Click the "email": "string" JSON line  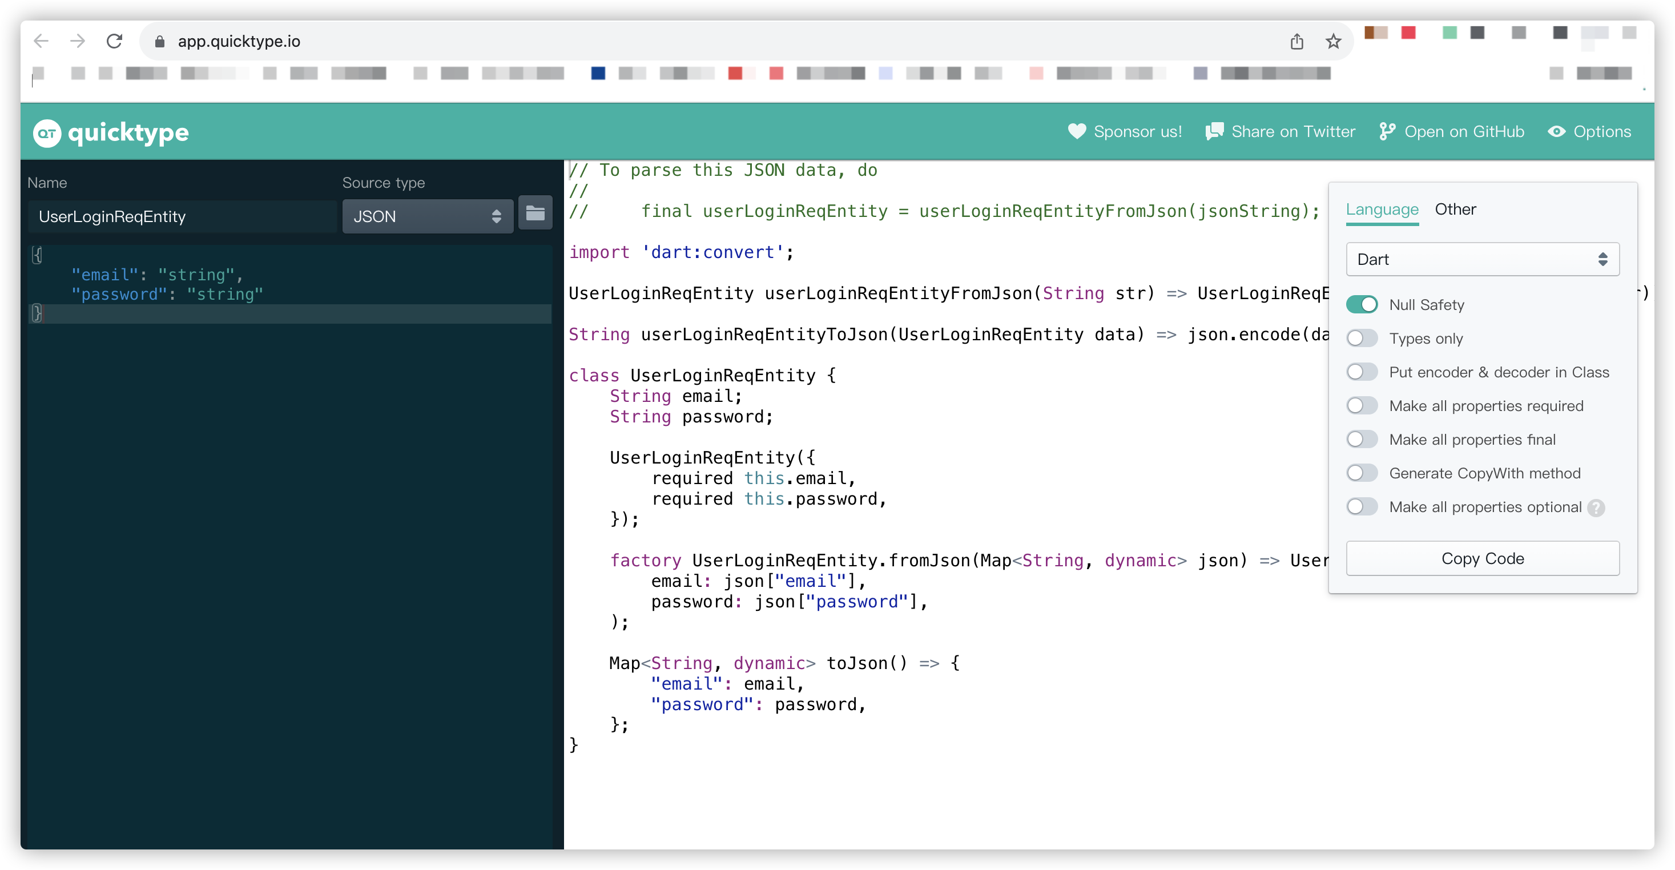[x=156, y=275]
